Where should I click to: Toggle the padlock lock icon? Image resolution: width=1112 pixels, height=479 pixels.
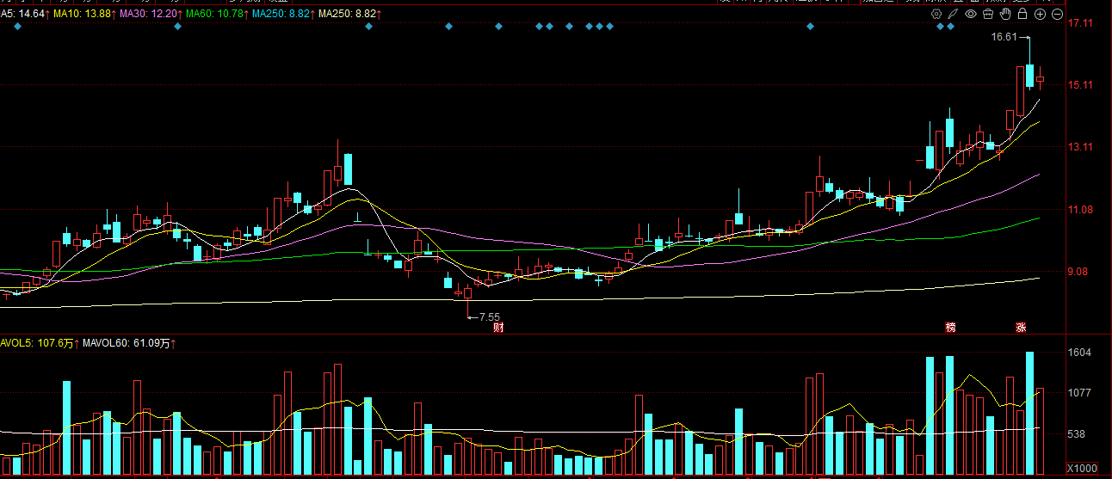(x=1022, y=15)
